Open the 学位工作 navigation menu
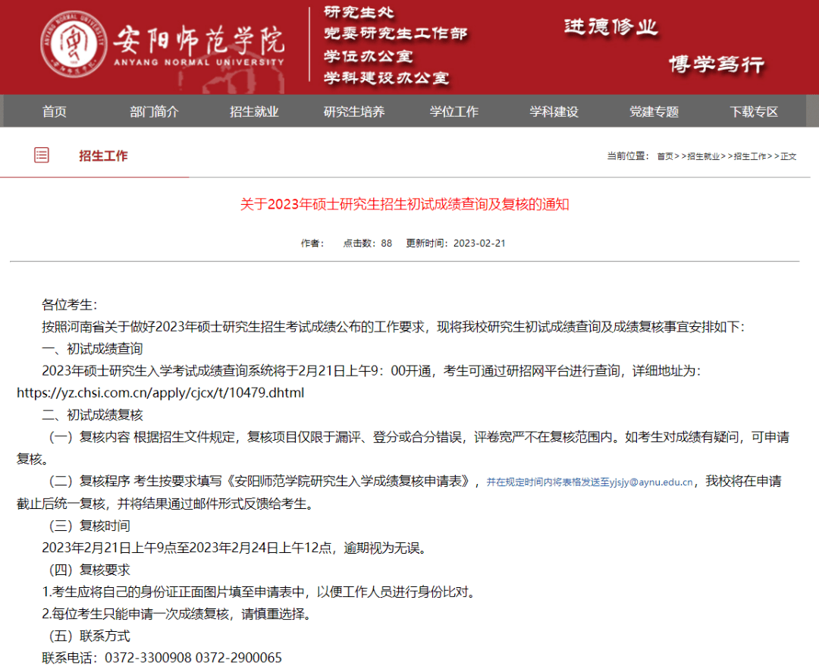The image size is (819, 666). (454, 112)
